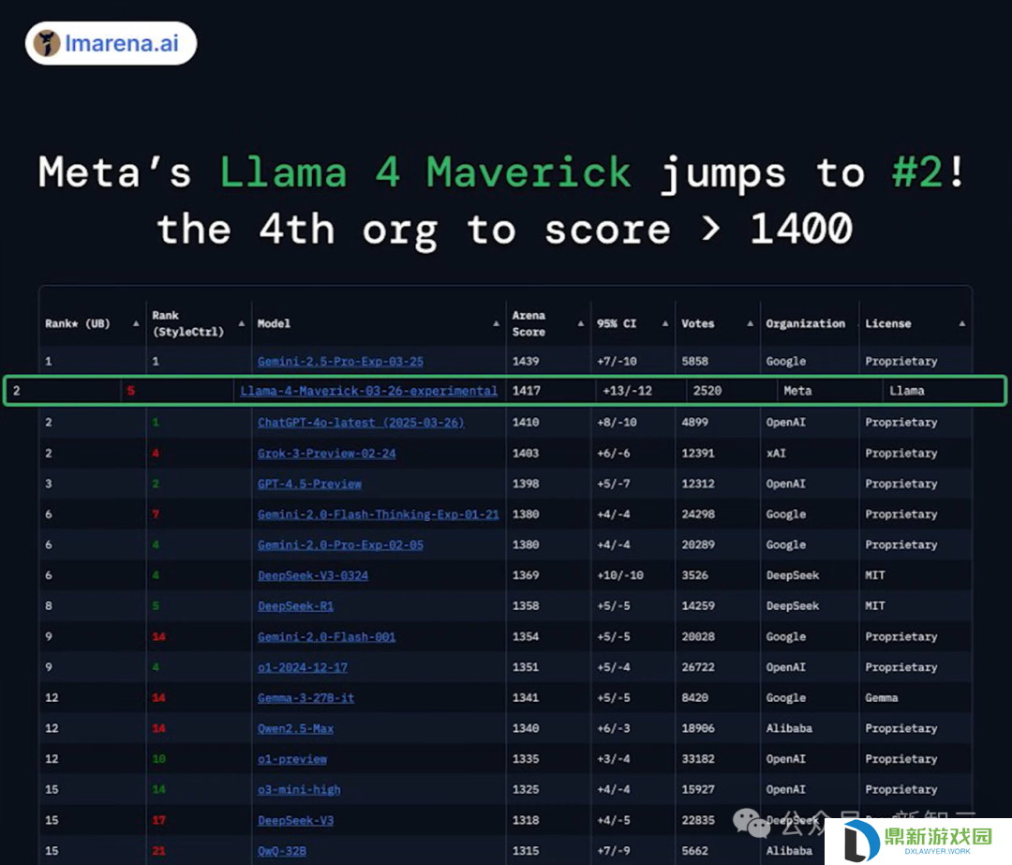
Task: Select +13/-12 confidence interval cell
Action: click(627, 391)
